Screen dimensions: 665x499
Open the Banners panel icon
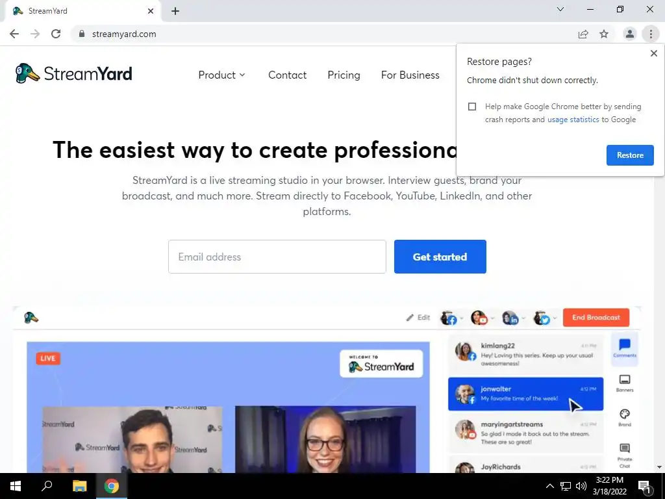pyautogui.click(x=625, y=383)
